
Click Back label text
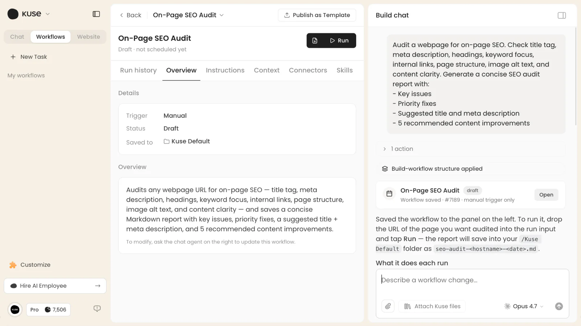tap(134, 15)
